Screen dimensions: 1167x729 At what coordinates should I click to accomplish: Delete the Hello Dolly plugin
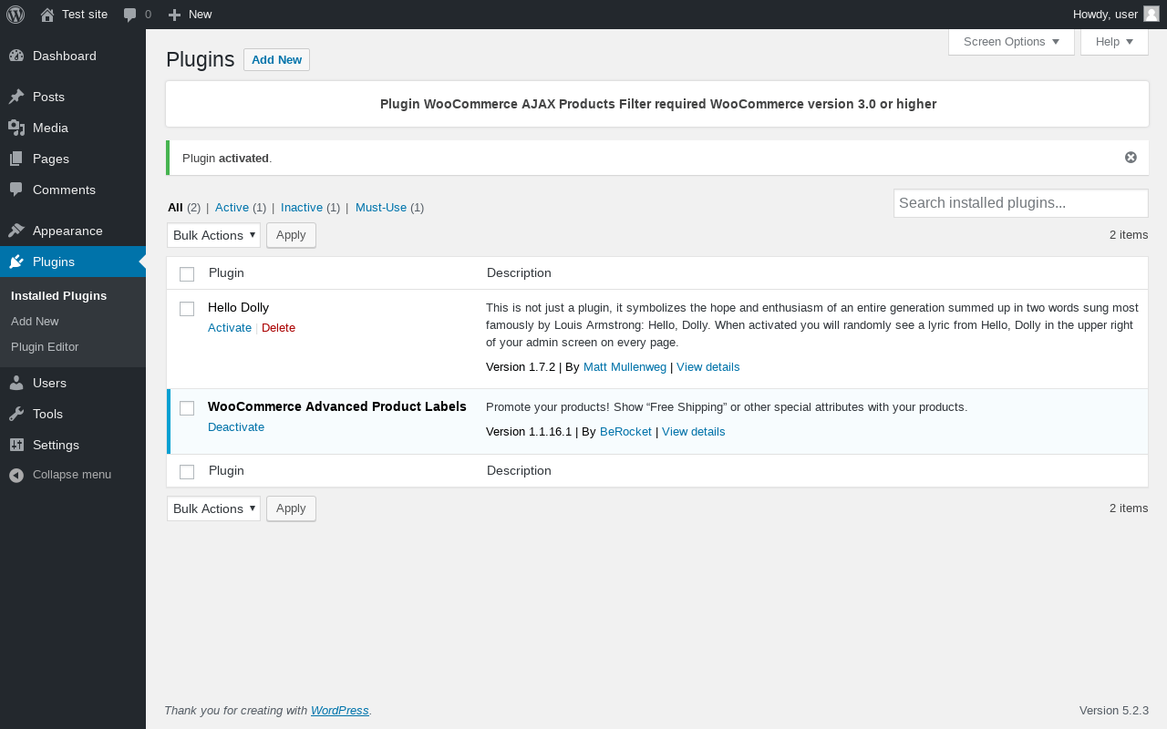278,328
